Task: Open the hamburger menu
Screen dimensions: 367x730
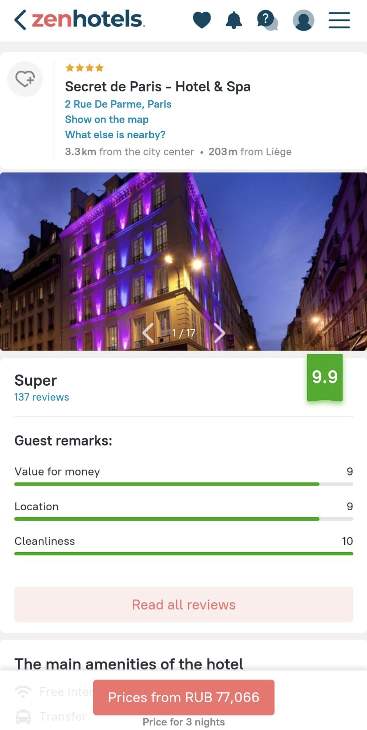Action: (x=339, y=20)
